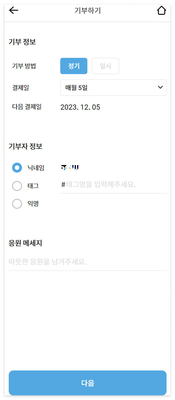Select the 닉네임 radio button

pos(17,167)
